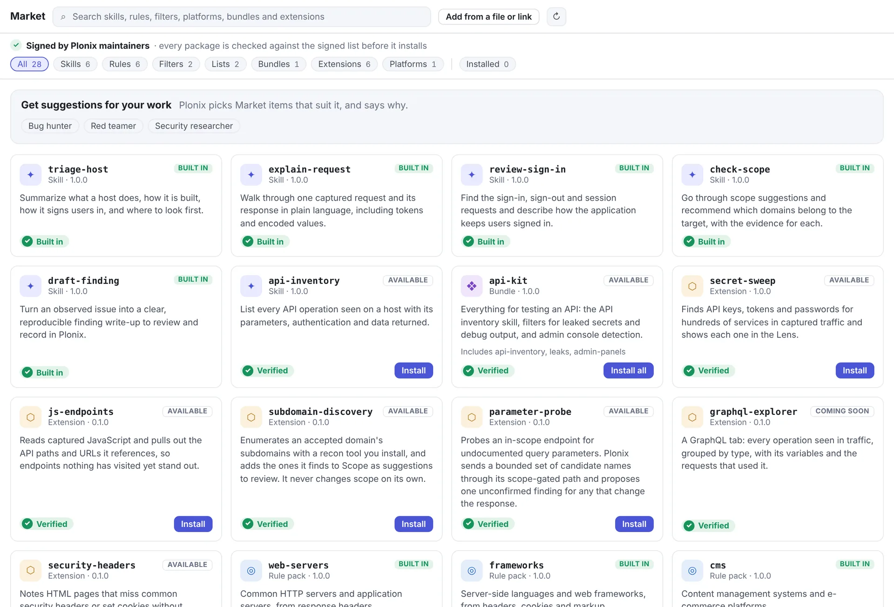Click the Verified badge on graphql-explorer
This screenshot has width=894, height=607.
point(709,526)
